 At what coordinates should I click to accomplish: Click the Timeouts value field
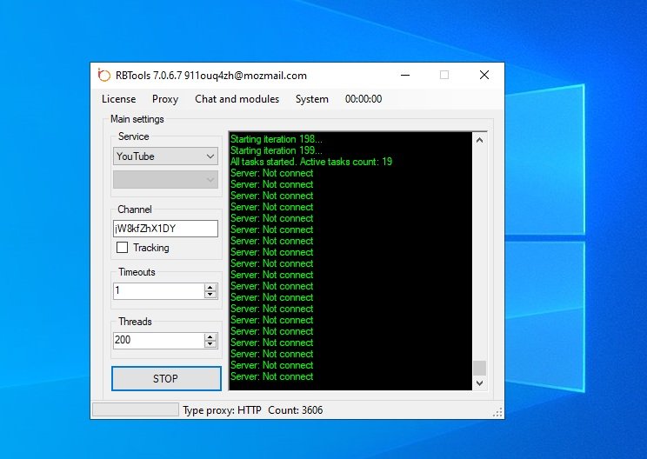(x=158, y=291)
